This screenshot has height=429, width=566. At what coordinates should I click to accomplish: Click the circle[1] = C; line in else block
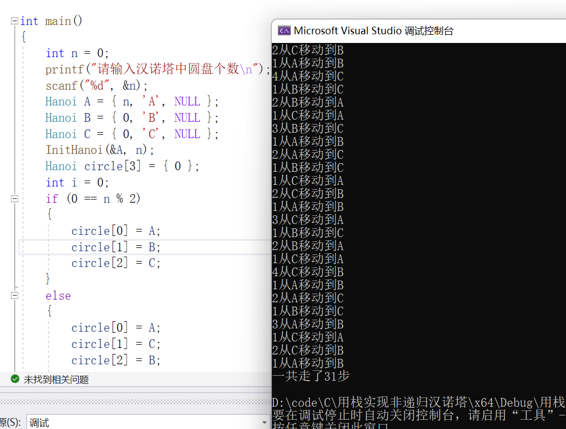(116, 344)
